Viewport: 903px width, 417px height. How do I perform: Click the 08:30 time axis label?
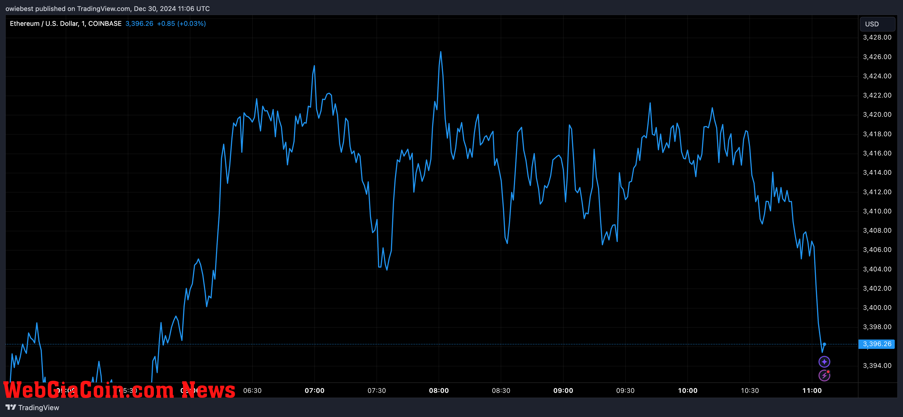(x=501, y=390)
